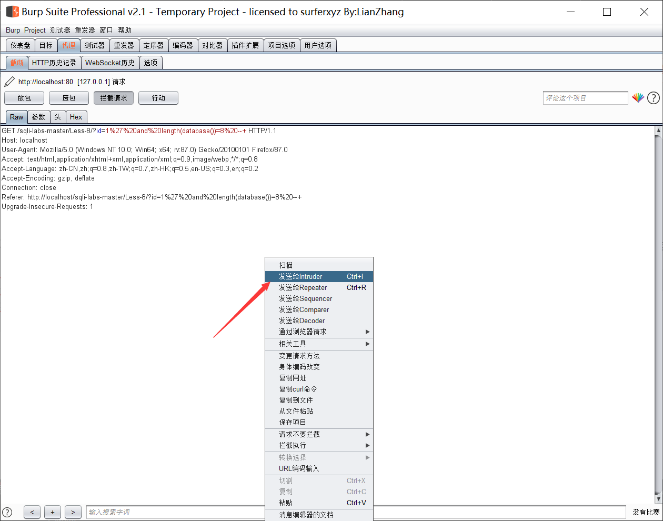Select 发送给Decoder in context menu

click(319, 320)
